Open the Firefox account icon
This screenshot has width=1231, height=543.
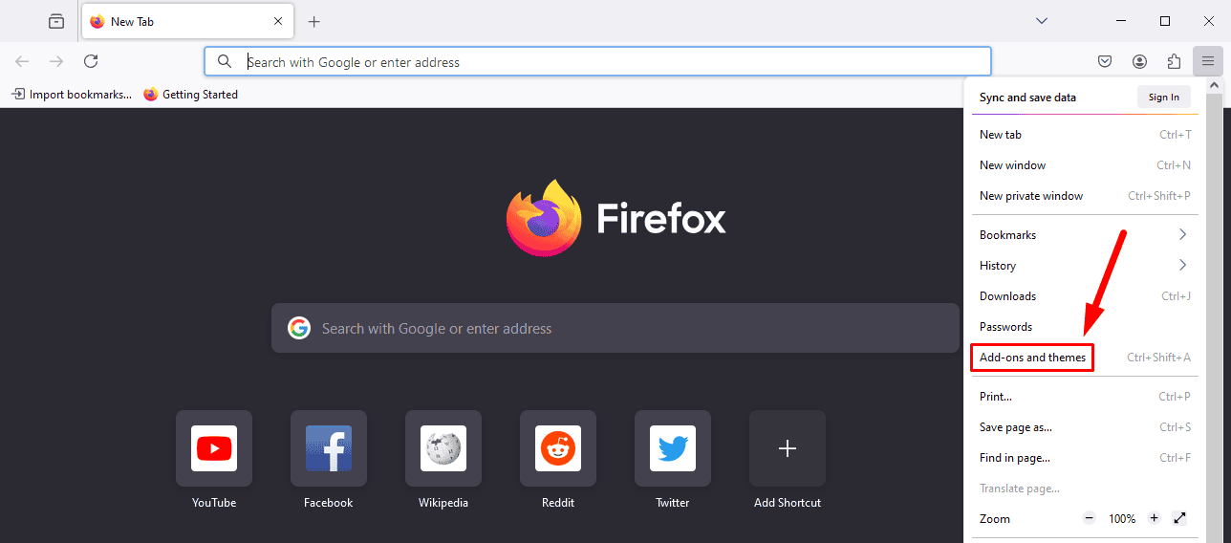[x=1139, y=61]
